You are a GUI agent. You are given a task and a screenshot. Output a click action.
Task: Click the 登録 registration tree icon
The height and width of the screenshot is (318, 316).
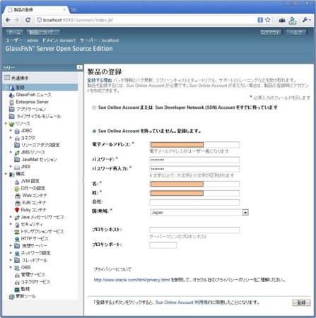[11, 88]
